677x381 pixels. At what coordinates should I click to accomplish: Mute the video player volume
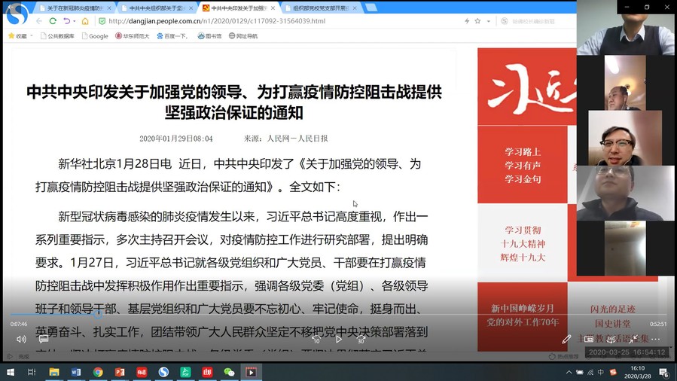21,340
